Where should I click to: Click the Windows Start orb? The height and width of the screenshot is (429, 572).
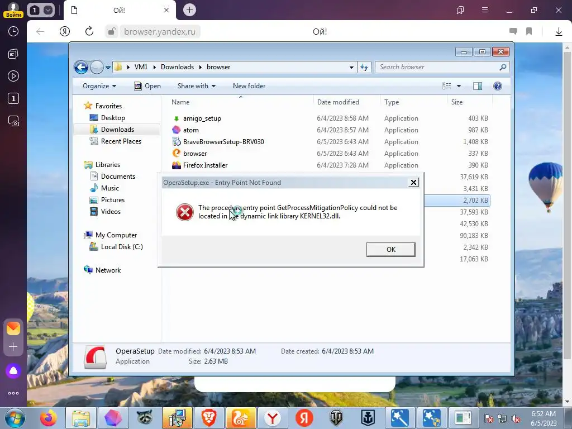pos(15,418)
